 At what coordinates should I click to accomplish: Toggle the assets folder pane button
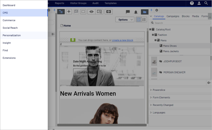coord(145,12)
